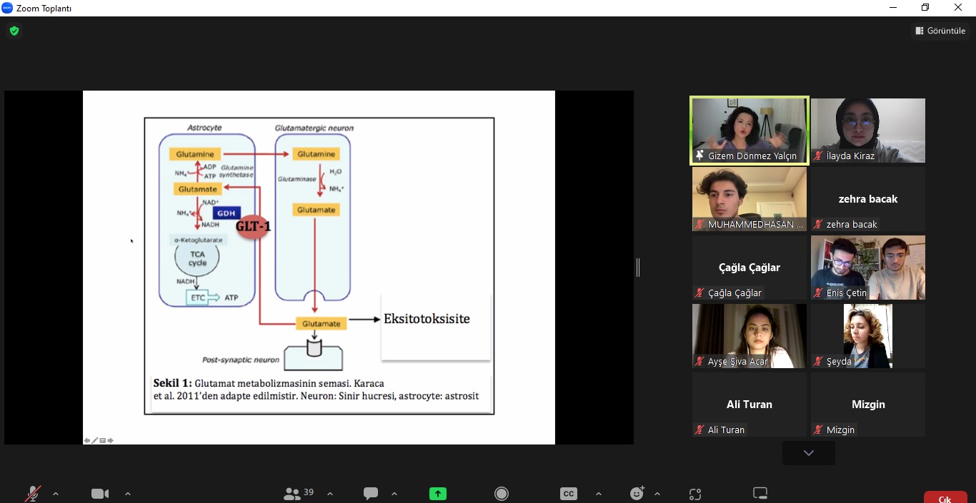Expand the arrow next to participants

click(330, 494)
